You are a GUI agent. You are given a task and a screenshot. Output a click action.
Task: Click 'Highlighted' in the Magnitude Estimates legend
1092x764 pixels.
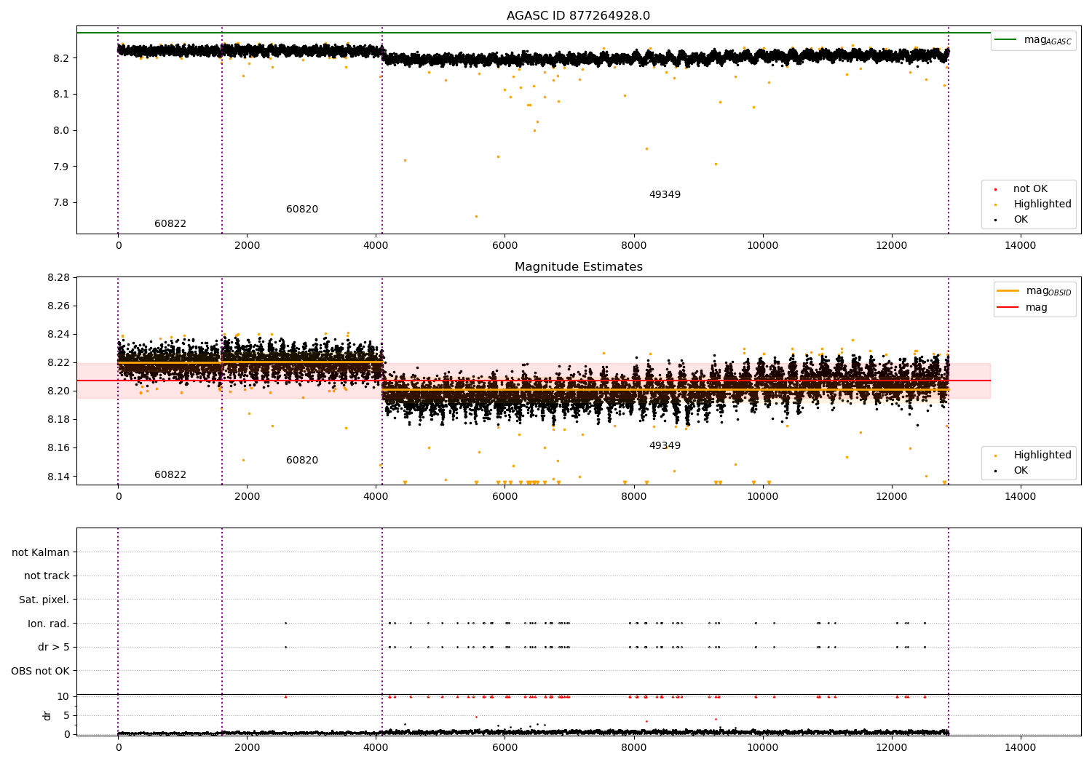(1042, 455)
